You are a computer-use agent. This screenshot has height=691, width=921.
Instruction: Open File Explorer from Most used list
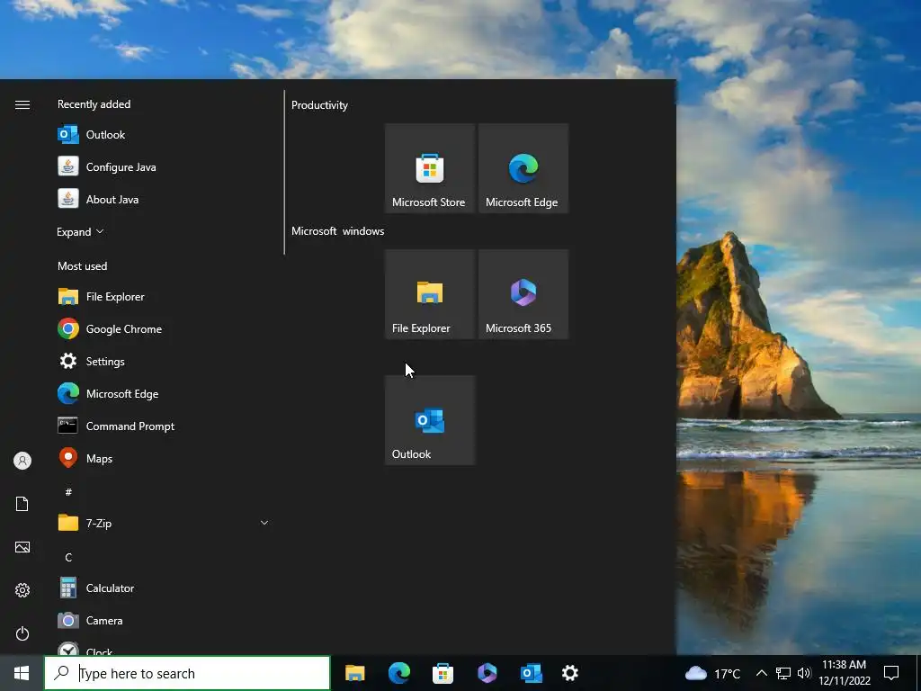162,297
